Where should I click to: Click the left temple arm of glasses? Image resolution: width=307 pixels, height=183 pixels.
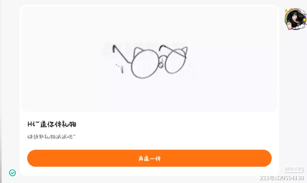tap(121, 54)
